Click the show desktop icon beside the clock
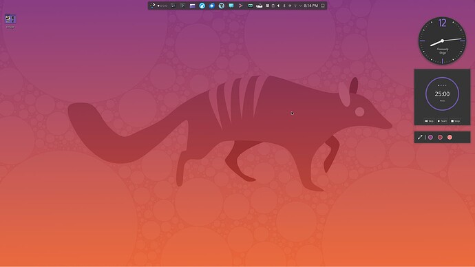 (x=323, y=6)
